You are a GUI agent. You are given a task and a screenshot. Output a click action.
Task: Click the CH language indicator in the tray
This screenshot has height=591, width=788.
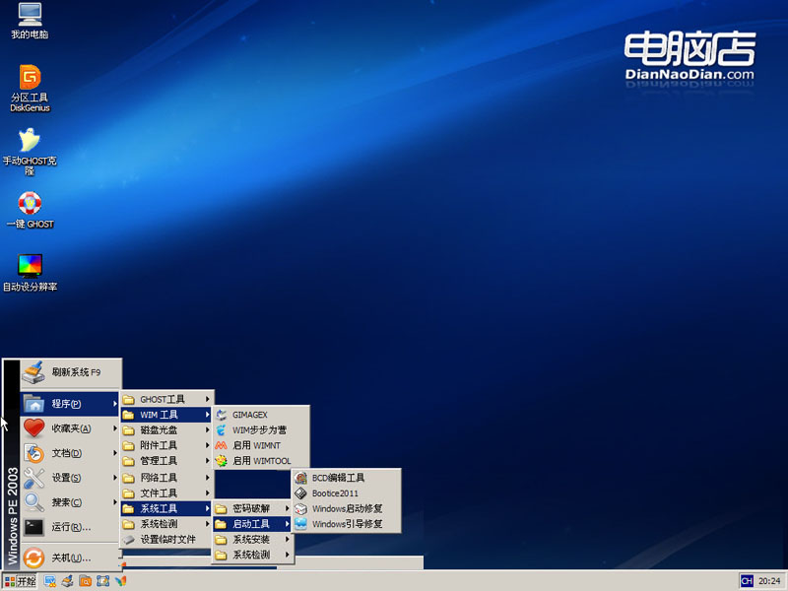749,580
